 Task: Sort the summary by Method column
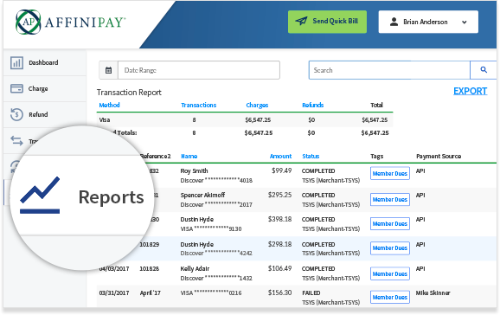109,105
